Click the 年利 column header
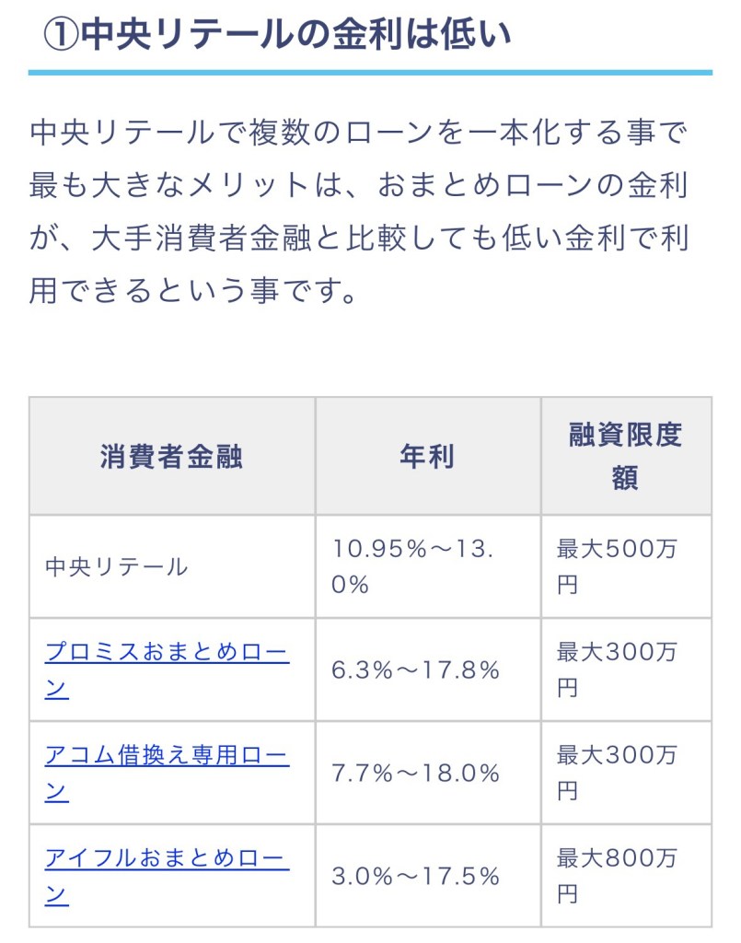Image resolution: width=741 pixels, height=943 pixels. pos(427,457)
